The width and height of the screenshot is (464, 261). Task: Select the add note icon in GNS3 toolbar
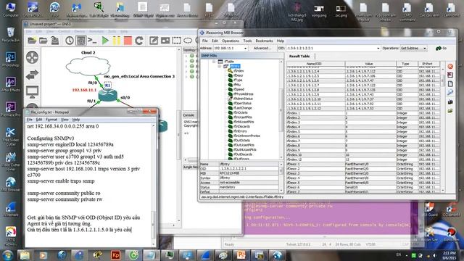tap(154, 41)
